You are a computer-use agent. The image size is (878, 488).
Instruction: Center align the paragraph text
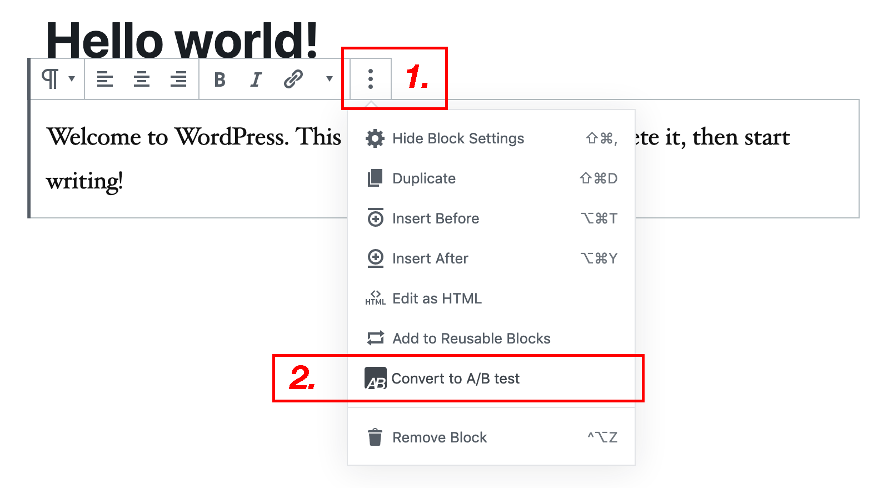(x=142, y=79)
